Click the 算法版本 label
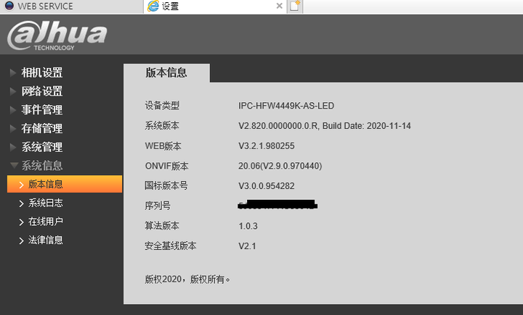This screenshot has width=523, height=315. [162, 226]
